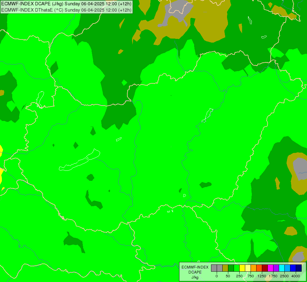Click the J/kg unit label in legend
Image resolution: width=307 pixels, height=282 pixels.
(195, 277)
